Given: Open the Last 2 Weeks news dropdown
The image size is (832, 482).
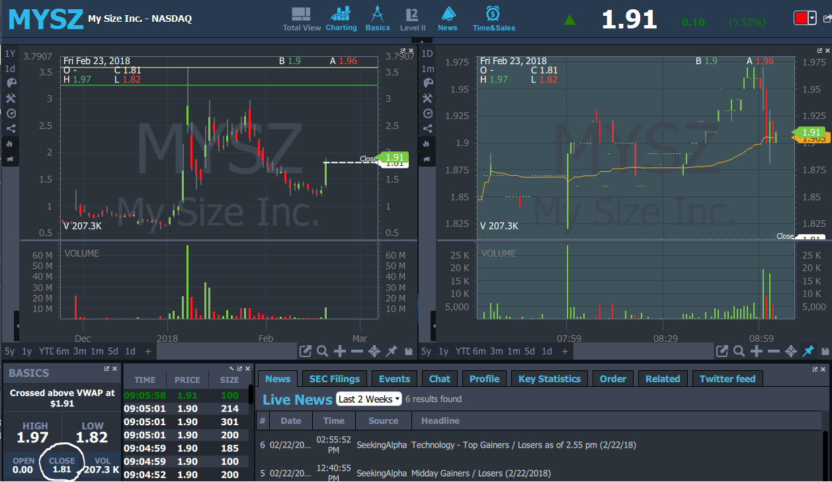Looking at the screenshot, I should [369, 399].
